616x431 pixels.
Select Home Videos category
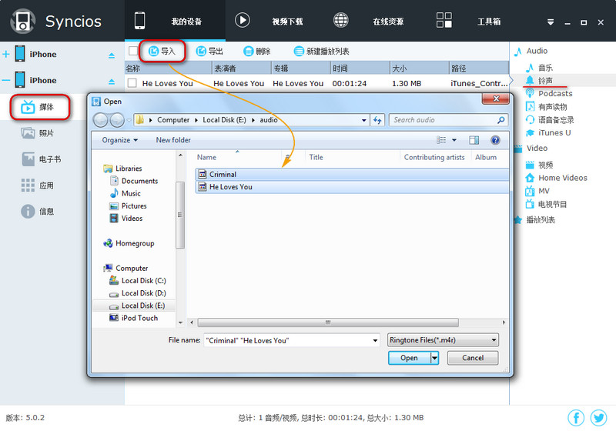tap(556, 178)
